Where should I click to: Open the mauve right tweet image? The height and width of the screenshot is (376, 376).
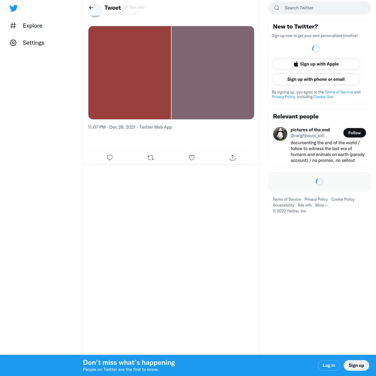point(213,73)
